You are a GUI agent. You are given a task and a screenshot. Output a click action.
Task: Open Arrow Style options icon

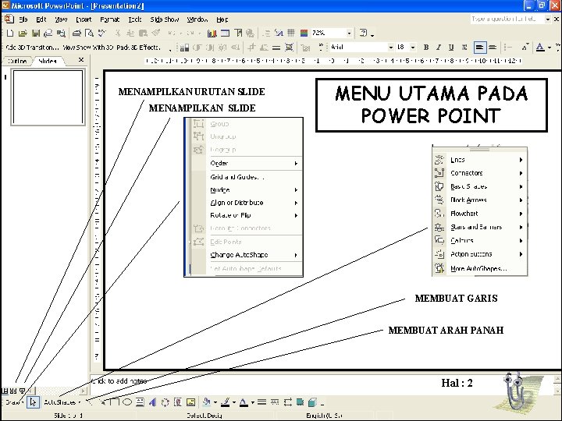pos(288,402)
